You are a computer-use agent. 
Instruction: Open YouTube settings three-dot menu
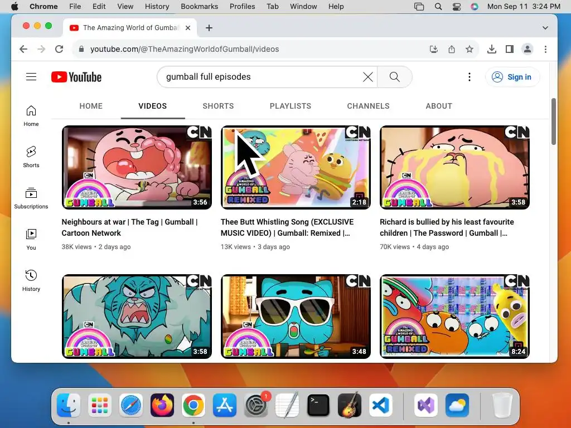(x=470, y=77)
